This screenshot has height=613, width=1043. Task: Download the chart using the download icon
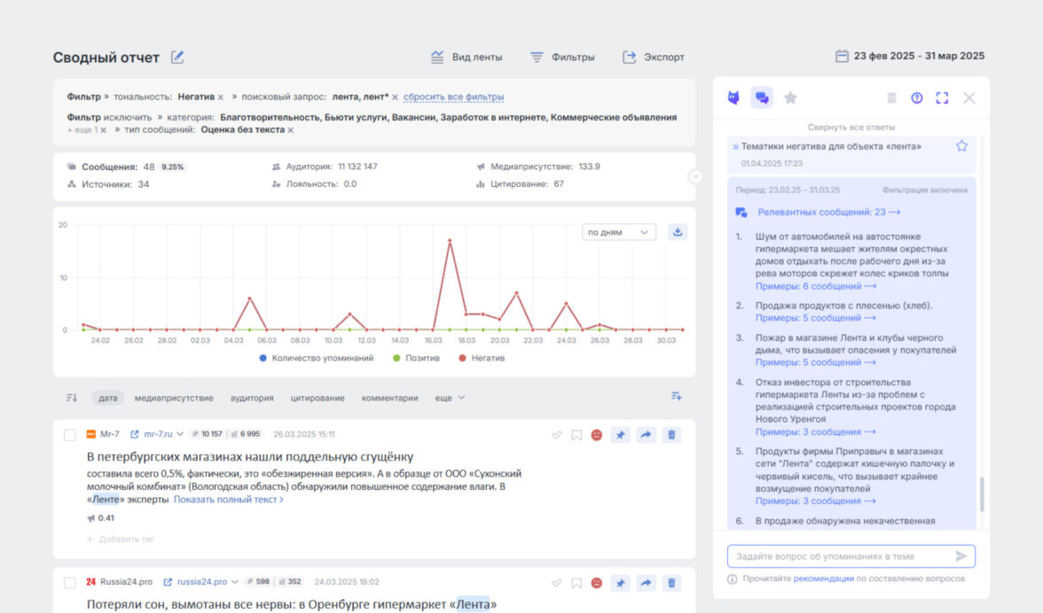678,232
